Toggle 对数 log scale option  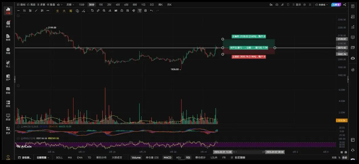pyautogui.click(x=334, y=157)
